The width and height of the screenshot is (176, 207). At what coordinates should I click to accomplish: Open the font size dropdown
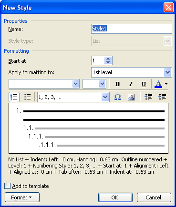click(103, 84)
